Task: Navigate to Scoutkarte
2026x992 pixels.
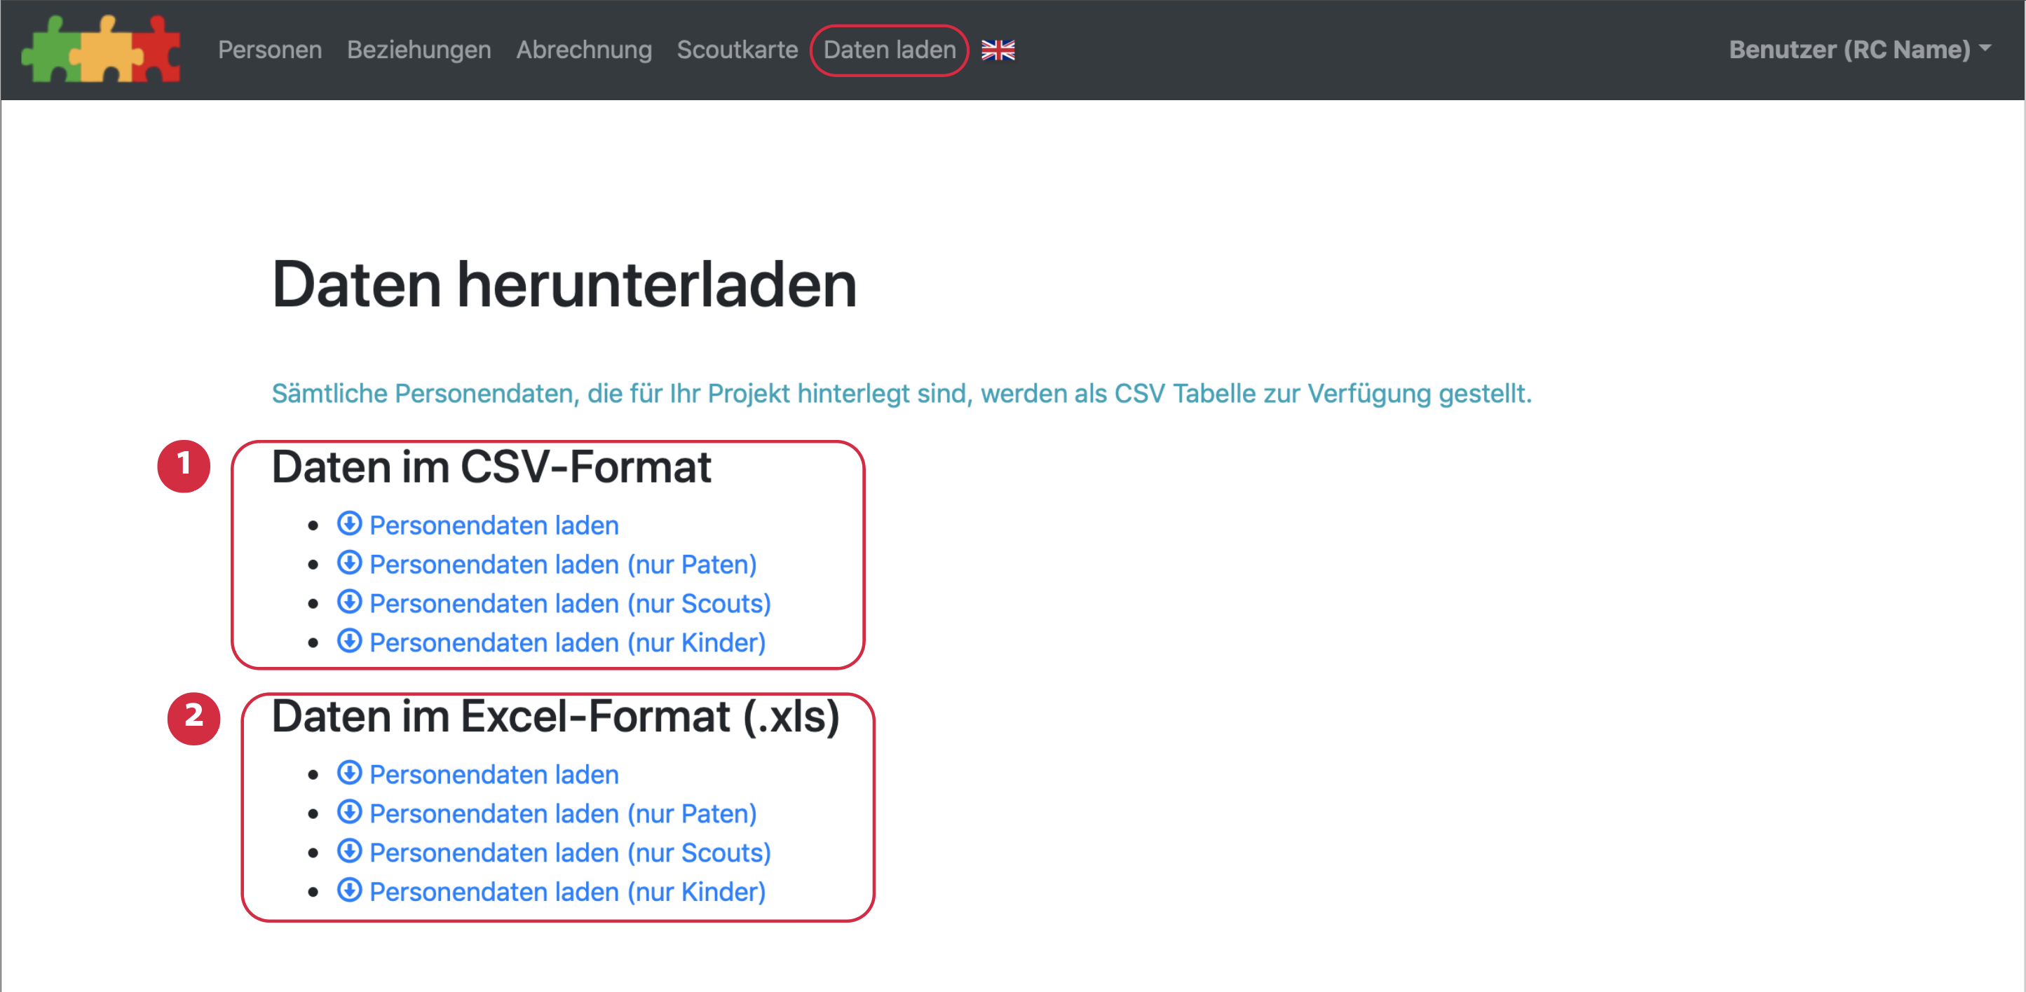Action: coord(737,50)
